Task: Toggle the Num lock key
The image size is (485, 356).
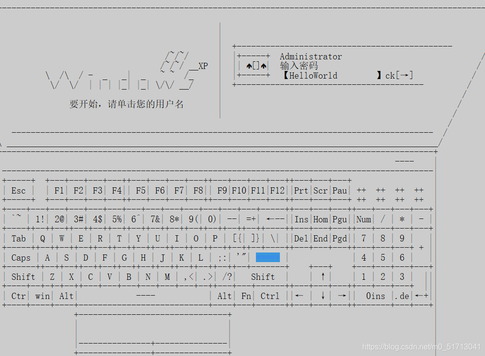Action: coord(363,219)
